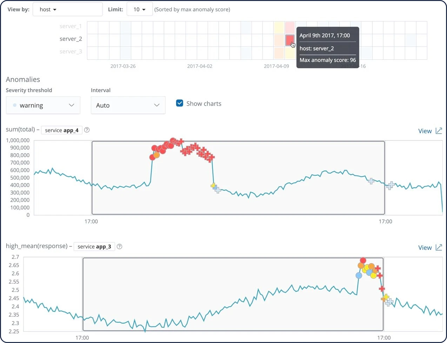Click the yellow cross marker in sum(total) chart

click(213, 186)
